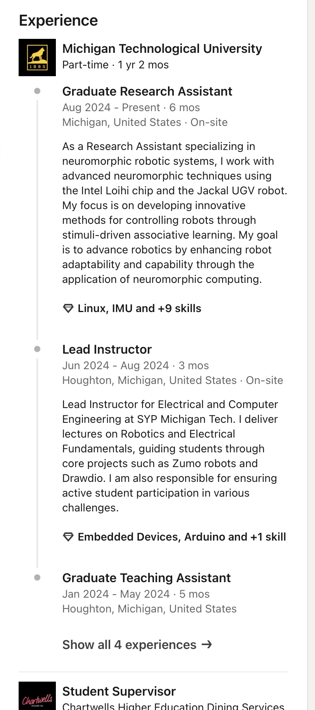The image size is (315, 710).
Task: Click the timeline dot for Graduate Teaching Assistant
Action: click(37, 577)
